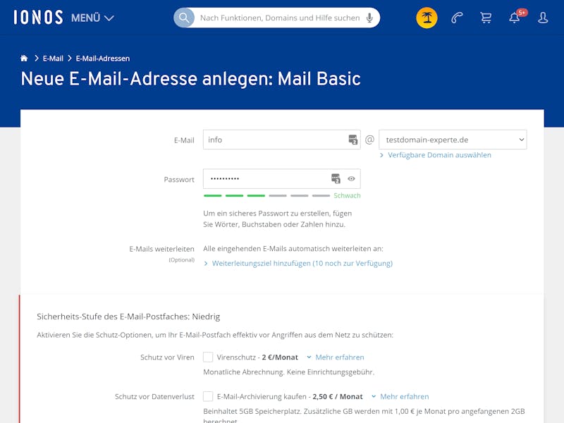Viewport: 564px width, 423px height.
Task: Click the 'Neue E-Mail-Adresse anlegen: Mail Basic' title
Action: (x=190, y=79)
